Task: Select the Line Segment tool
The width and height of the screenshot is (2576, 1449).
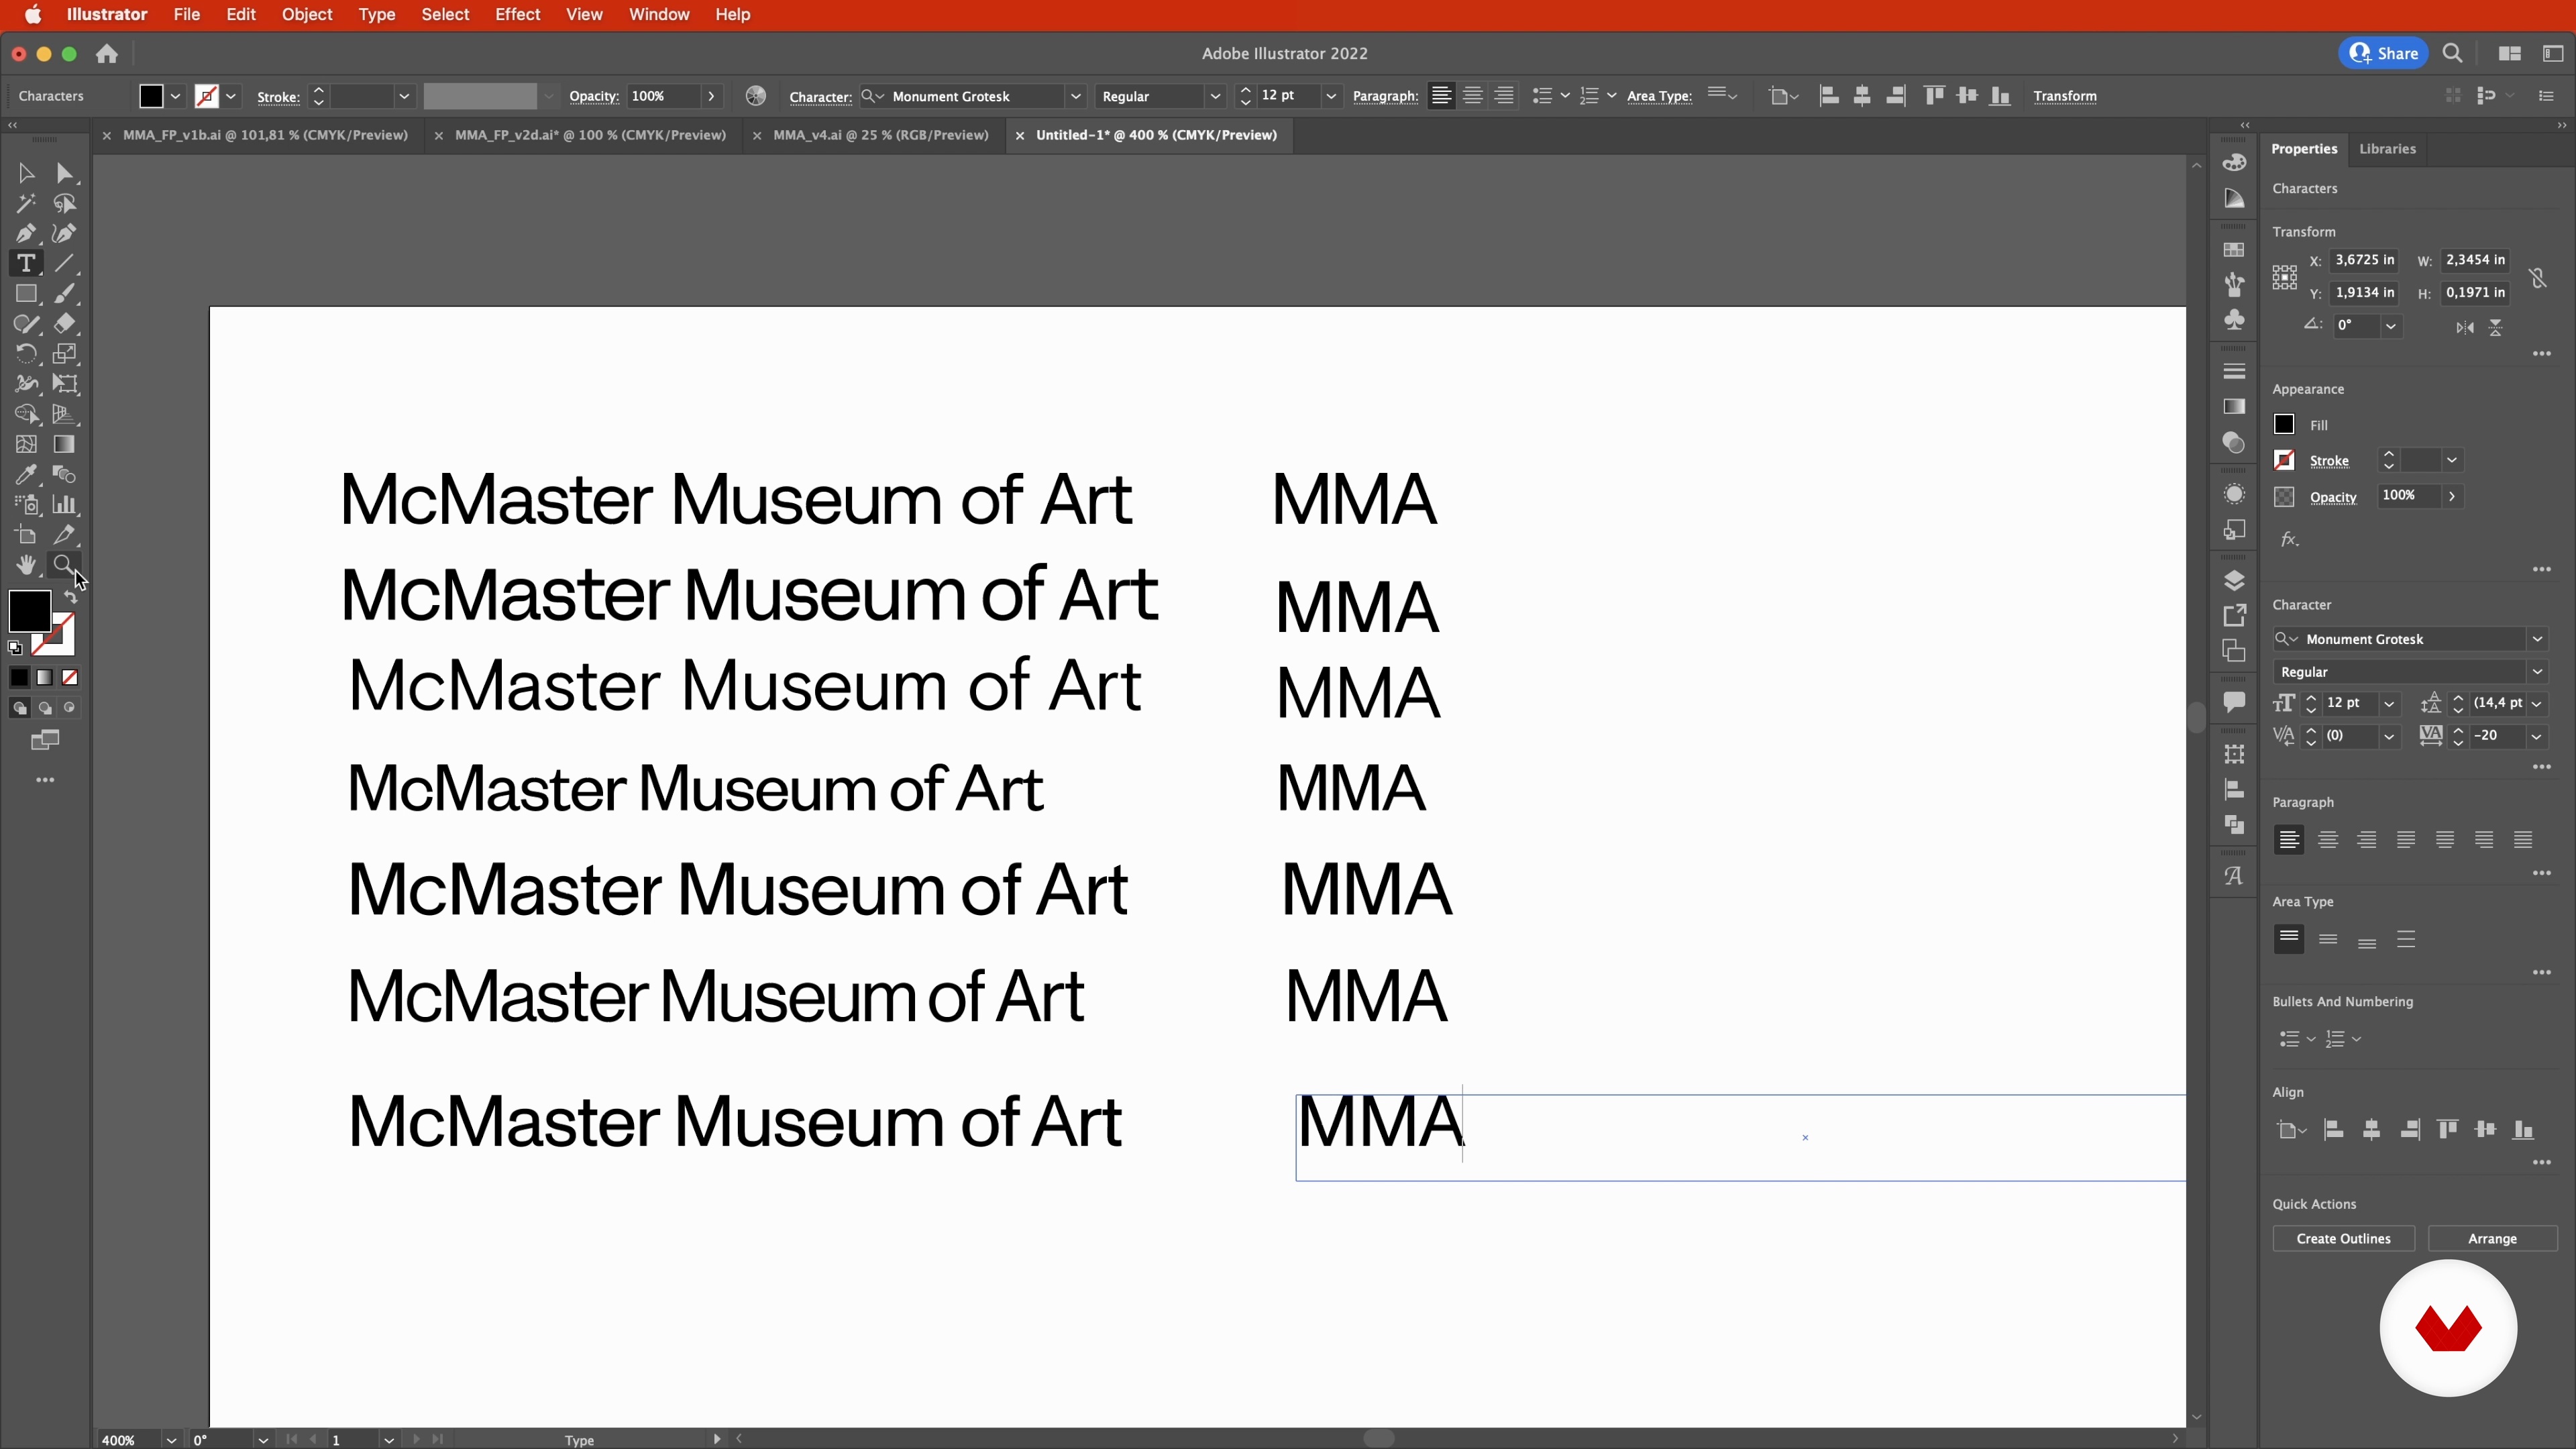Action: [65, 264]
